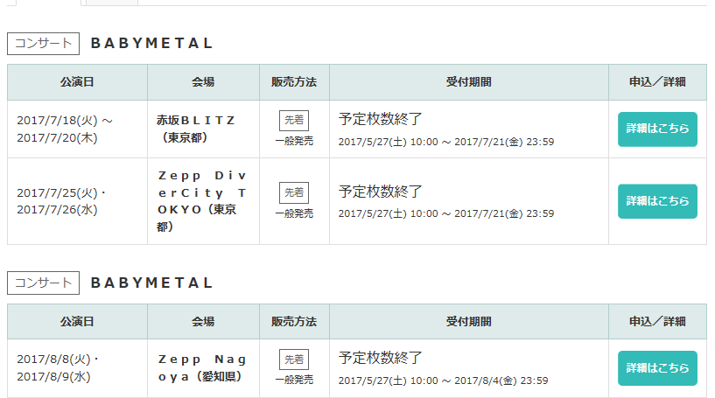This screenshot has height=398, width=715.
Task: Open details for the Akasaka BLITZ show
Action: 657,129
